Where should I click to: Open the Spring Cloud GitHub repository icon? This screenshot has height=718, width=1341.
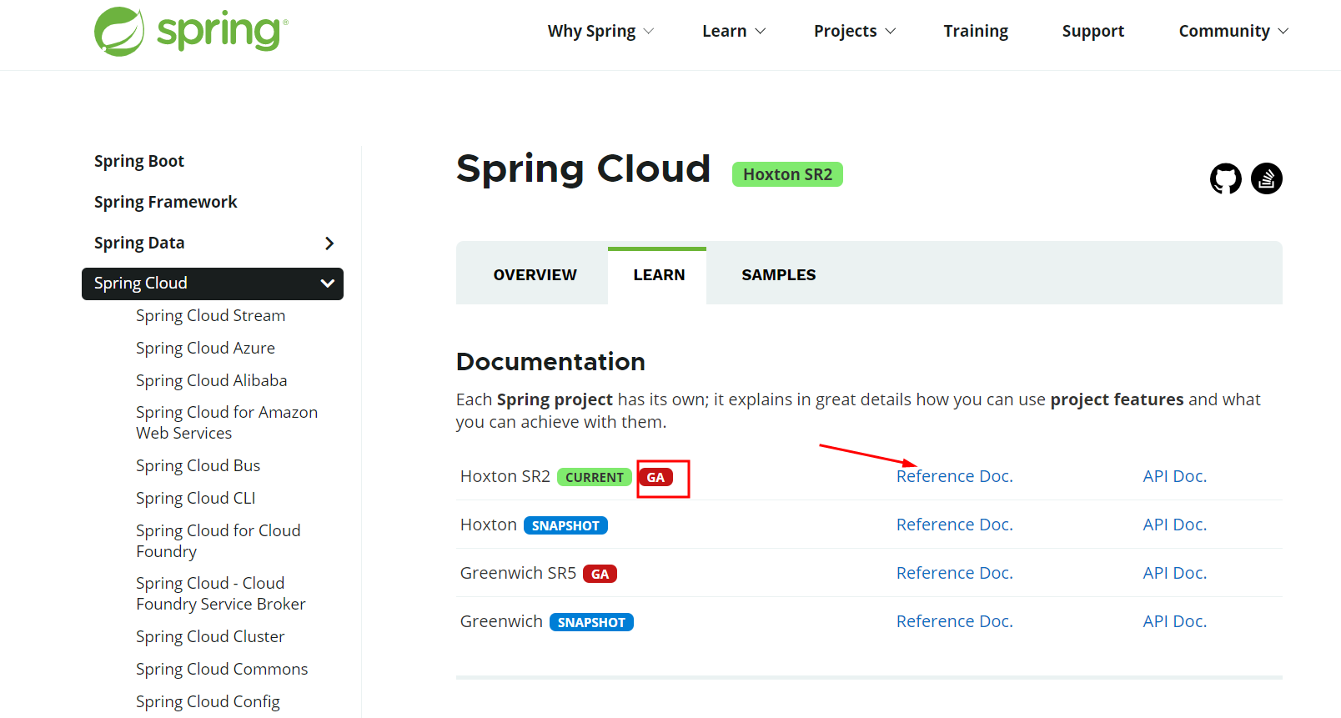(1225, 178)
